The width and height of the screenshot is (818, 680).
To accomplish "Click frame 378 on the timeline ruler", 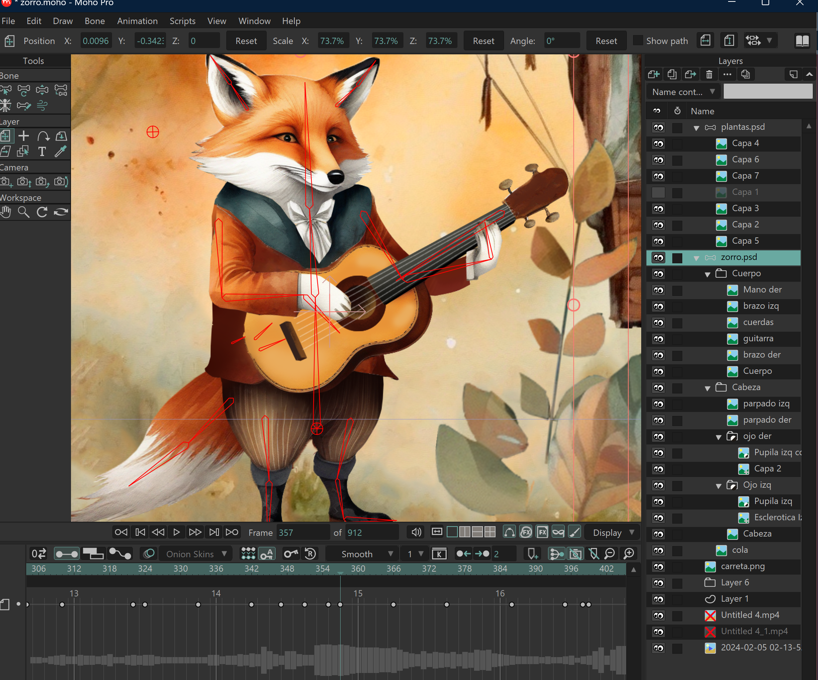I will click(x=464, y=569).
